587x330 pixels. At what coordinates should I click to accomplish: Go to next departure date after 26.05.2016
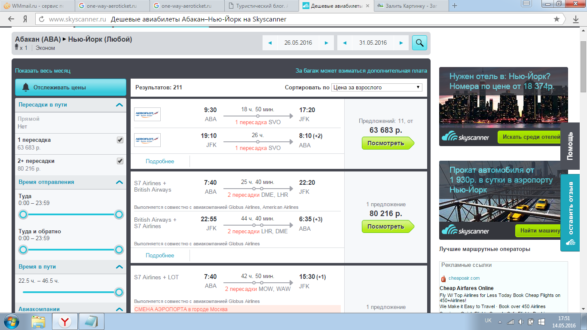coord(327,43)
